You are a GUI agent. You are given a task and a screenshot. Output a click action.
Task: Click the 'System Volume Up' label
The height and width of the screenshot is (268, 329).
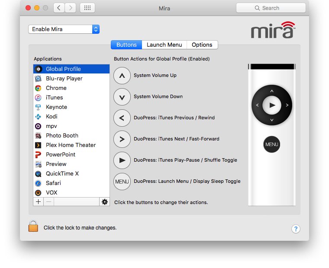tap(155, 75)
